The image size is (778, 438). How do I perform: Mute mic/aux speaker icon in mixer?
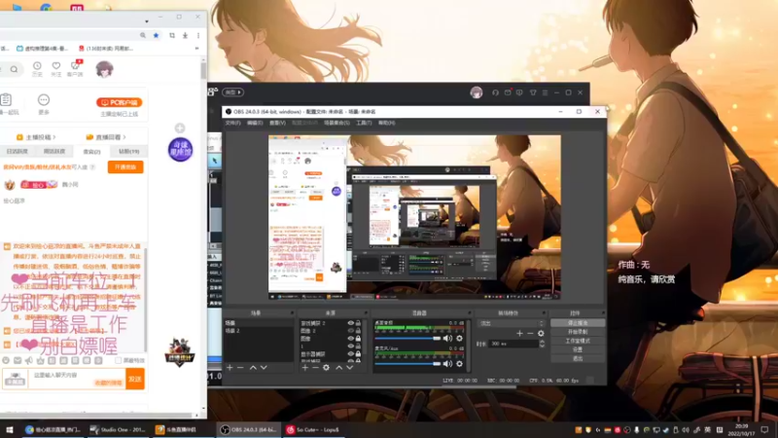point(447,363)
